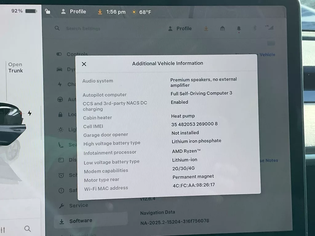Open the Service menu item
The width and height of the screenshot is (315, 236).
tap(78, 206)
